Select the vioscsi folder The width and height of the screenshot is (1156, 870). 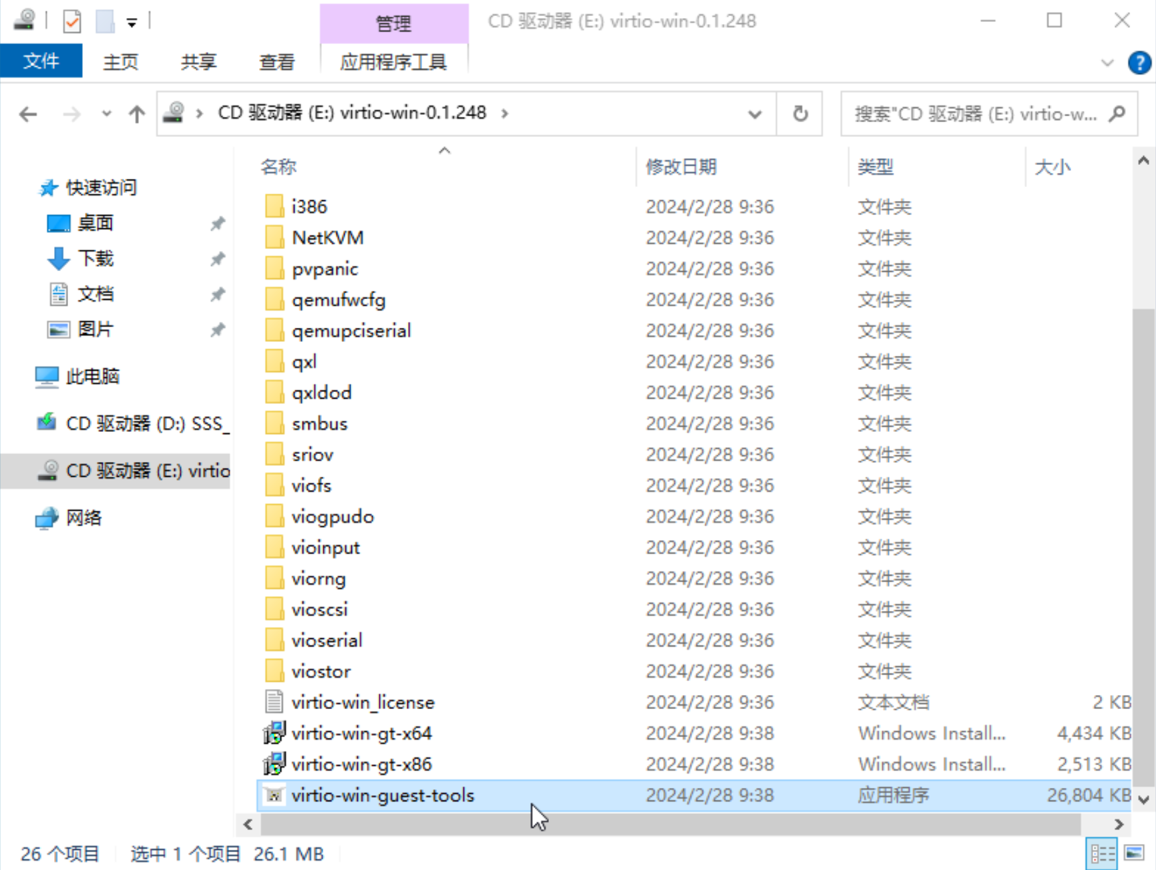point(320,610)
